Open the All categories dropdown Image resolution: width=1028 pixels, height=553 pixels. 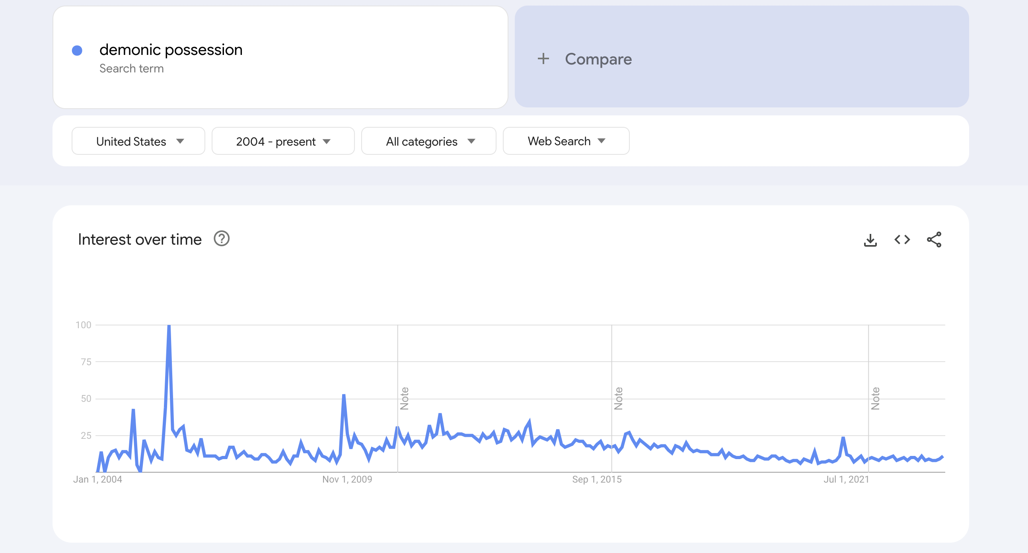click(x=428, y=141)
